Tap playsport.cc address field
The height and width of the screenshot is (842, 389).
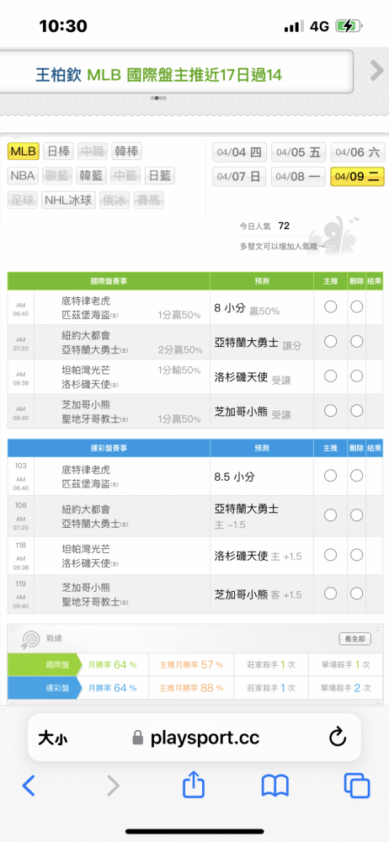tap(194, 738)
